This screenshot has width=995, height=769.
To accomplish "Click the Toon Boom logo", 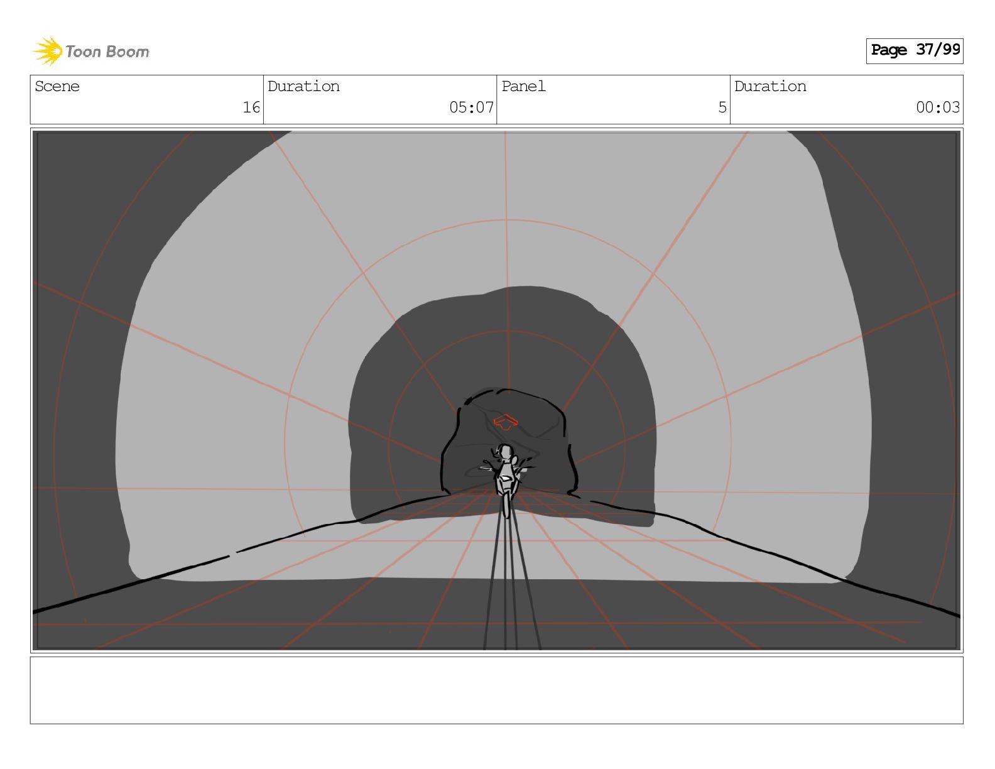I will (91, 51).
